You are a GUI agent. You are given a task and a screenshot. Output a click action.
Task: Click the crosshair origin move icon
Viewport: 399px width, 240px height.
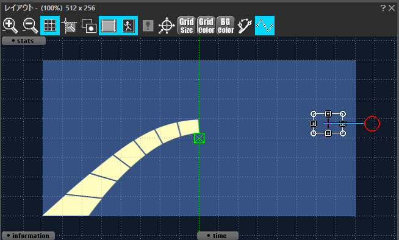pyautogui.click(x=167, y=26)
